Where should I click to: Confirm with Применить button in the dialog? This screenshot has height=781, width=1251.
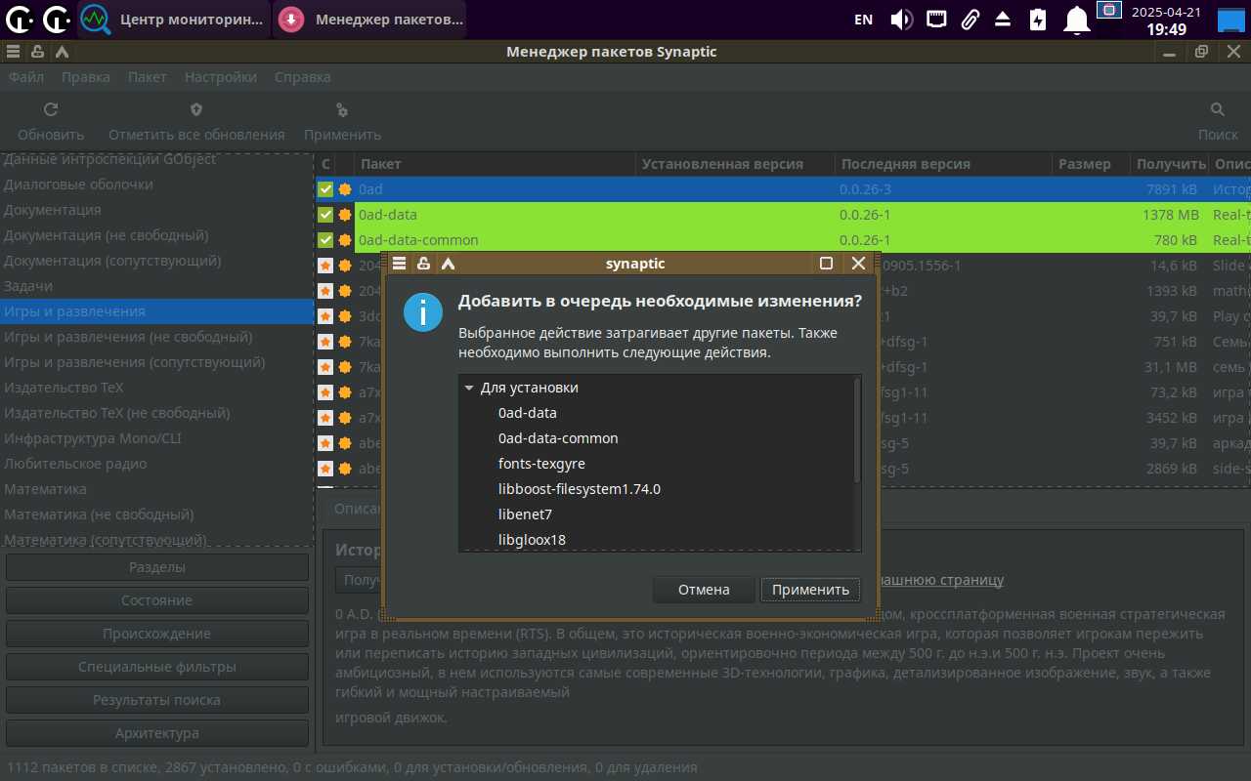[x=811, y=590]
